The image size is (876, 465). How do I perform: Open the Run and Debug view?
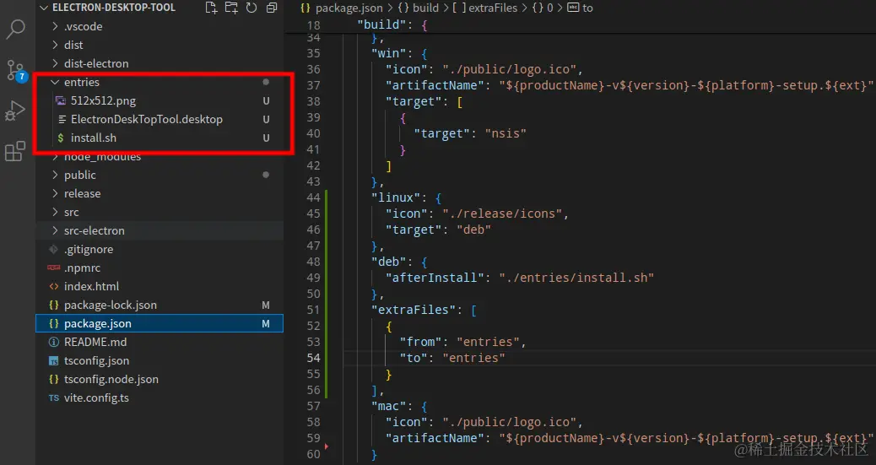click(x=15, y=111)
